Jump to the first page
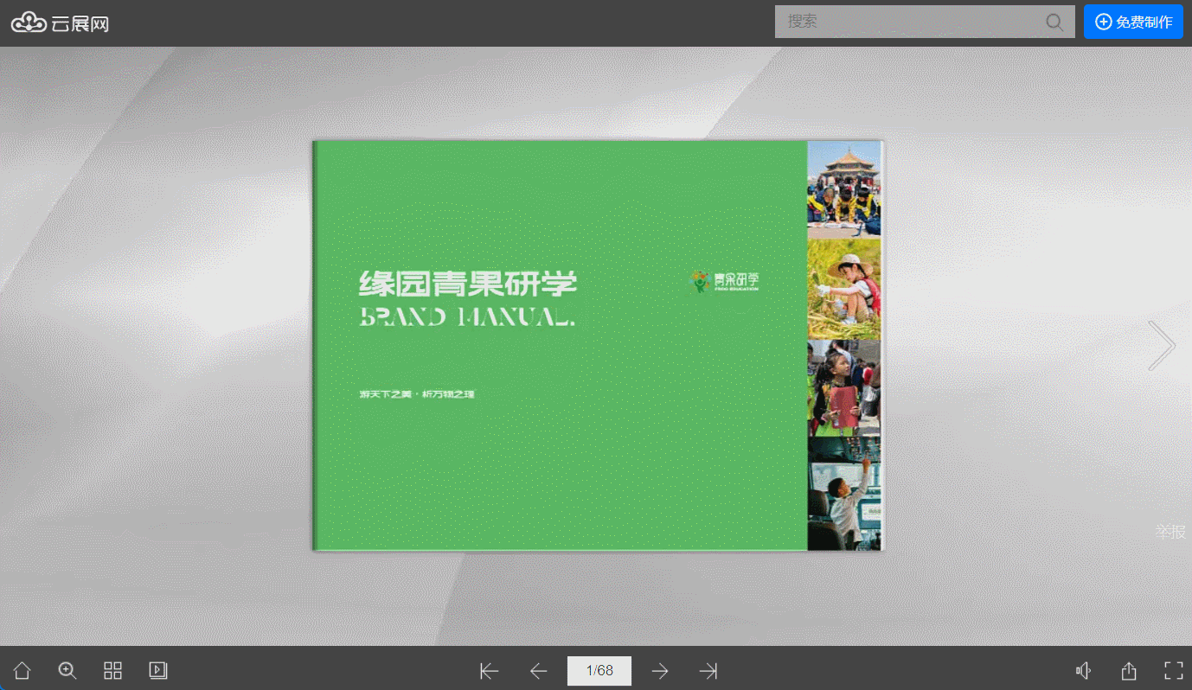Image resolution: width=1192 pixels, height=690 pixels. 490,671
